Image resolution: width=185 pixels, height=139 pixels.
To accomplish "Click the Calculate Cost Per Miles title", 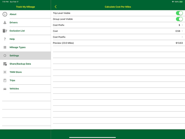I will tap(118, 7).
